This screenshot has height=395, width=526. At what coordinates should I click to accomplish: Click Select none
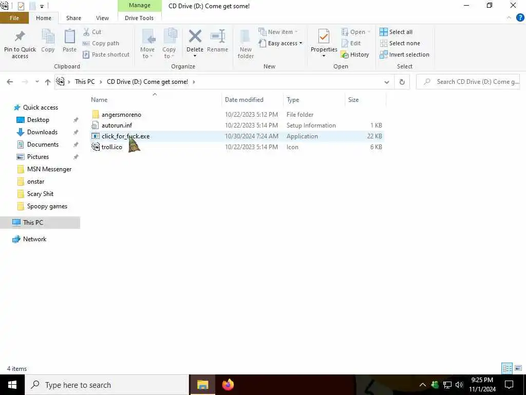pos(400,43)
